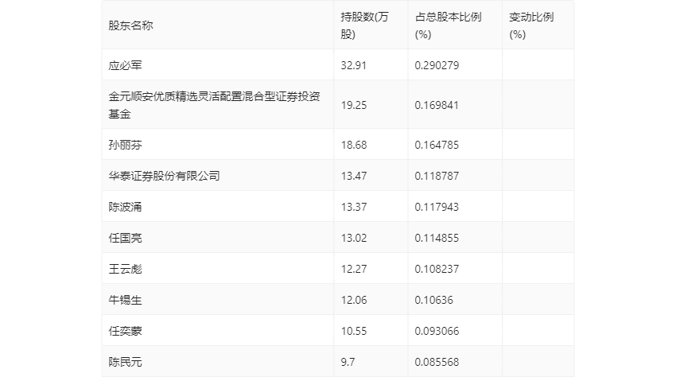
Task: Select shareholder 华泰证券股份有限公司
Action: (165, 176)
